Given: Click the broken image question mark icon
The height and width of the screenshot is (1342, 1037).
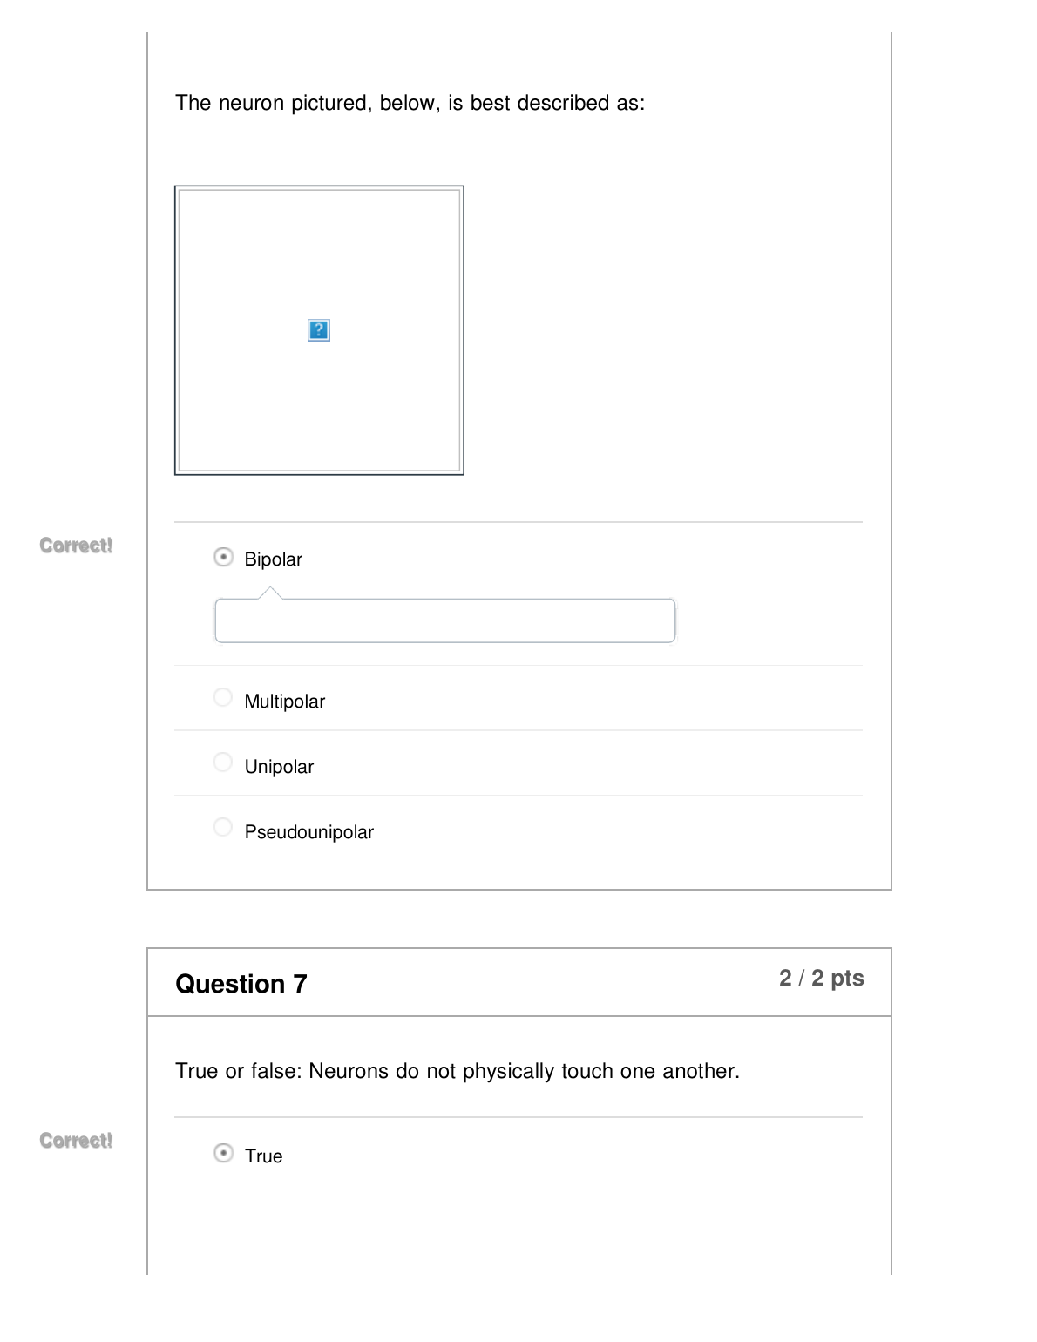Looking at the screenshot, I should [319, 330].
